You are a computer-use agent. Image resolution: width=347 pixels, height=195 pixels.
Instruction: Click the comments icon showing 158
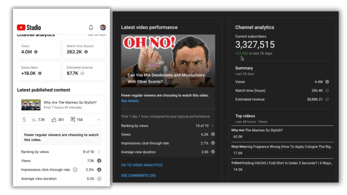click(73, 120)
